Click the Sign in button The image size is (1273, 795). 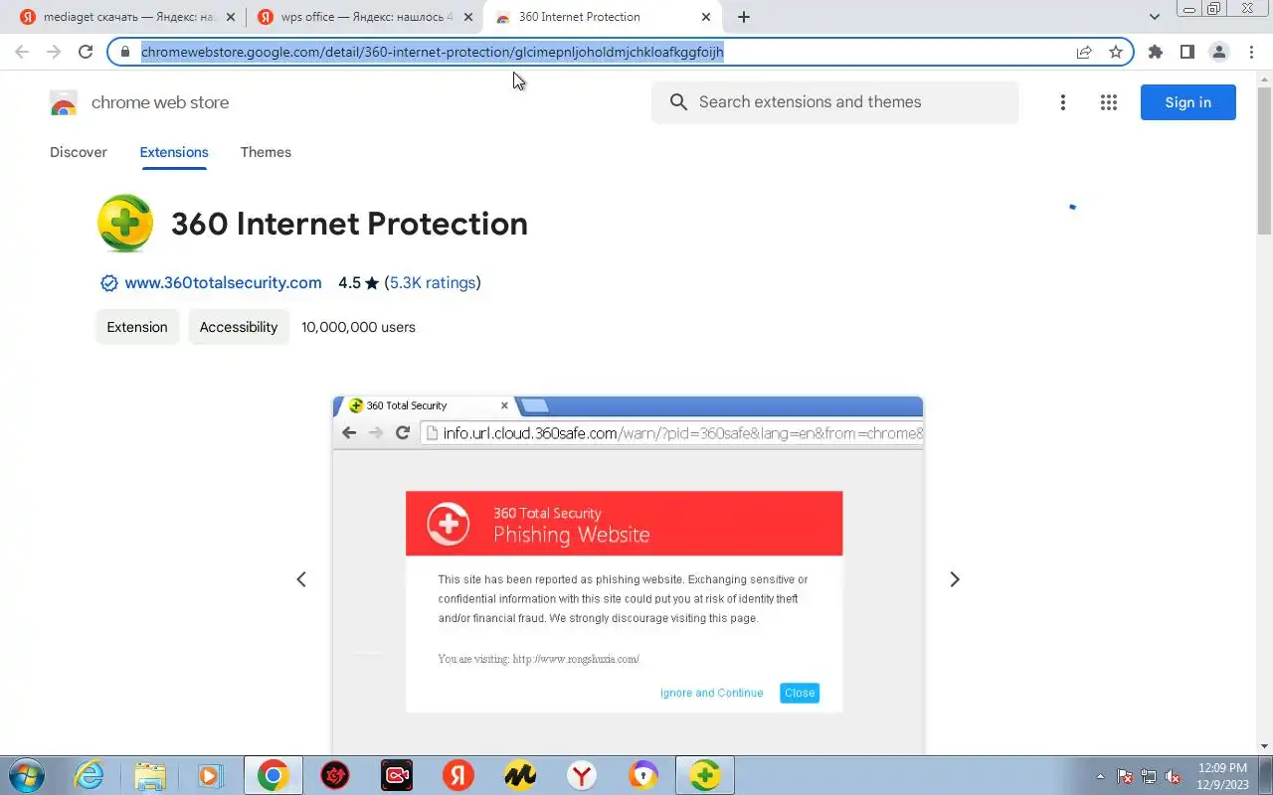(x=1187, y=102)
